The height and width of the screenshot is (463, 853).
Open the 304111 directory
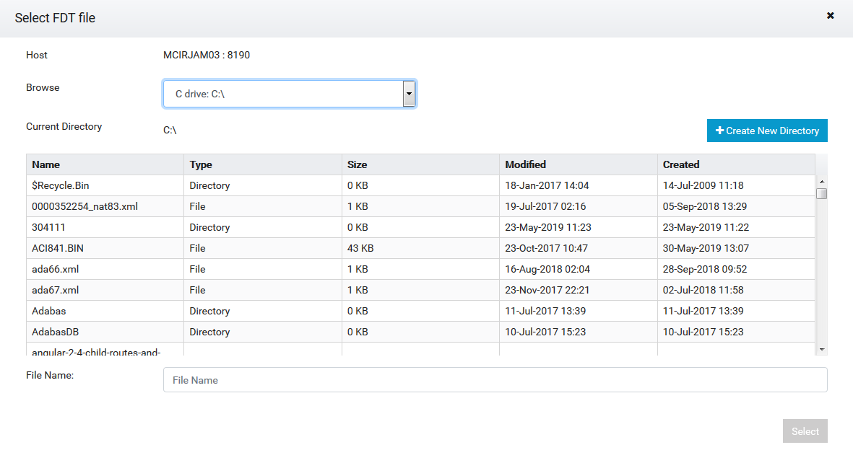(48, 227)
